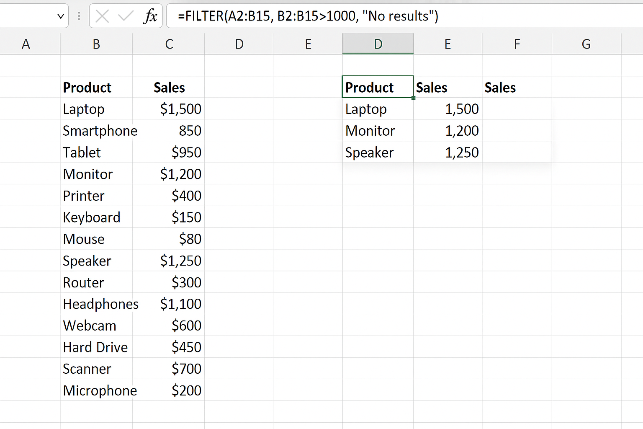Select the highlighted column D header
Screen dimensions: 643x429
pyautogui.click(x=378, y=44)
